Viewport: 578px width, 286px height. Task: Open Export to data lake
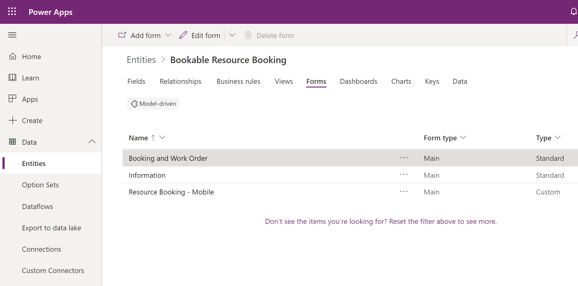[x=51, y=228]
